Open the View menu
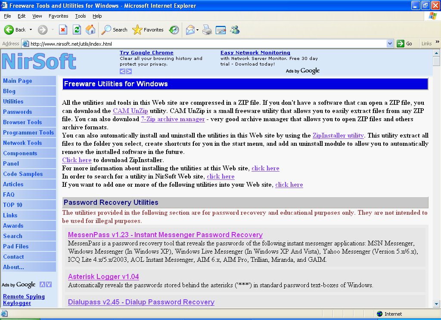The width and height of the screenshot is (441, 320). click(37, 16)
